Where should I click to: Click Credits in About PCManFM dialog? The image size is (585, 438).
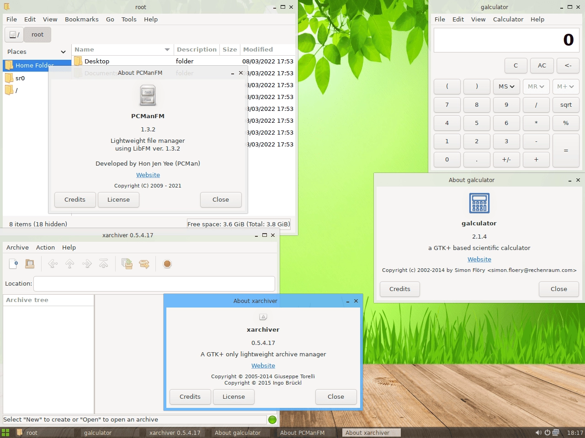point(75,200)
